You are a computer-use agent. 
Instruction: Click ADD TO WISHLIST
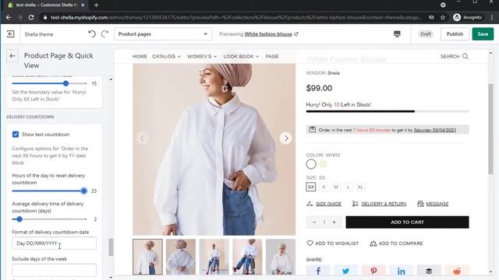pyautogui.click(x=333, y=243)
